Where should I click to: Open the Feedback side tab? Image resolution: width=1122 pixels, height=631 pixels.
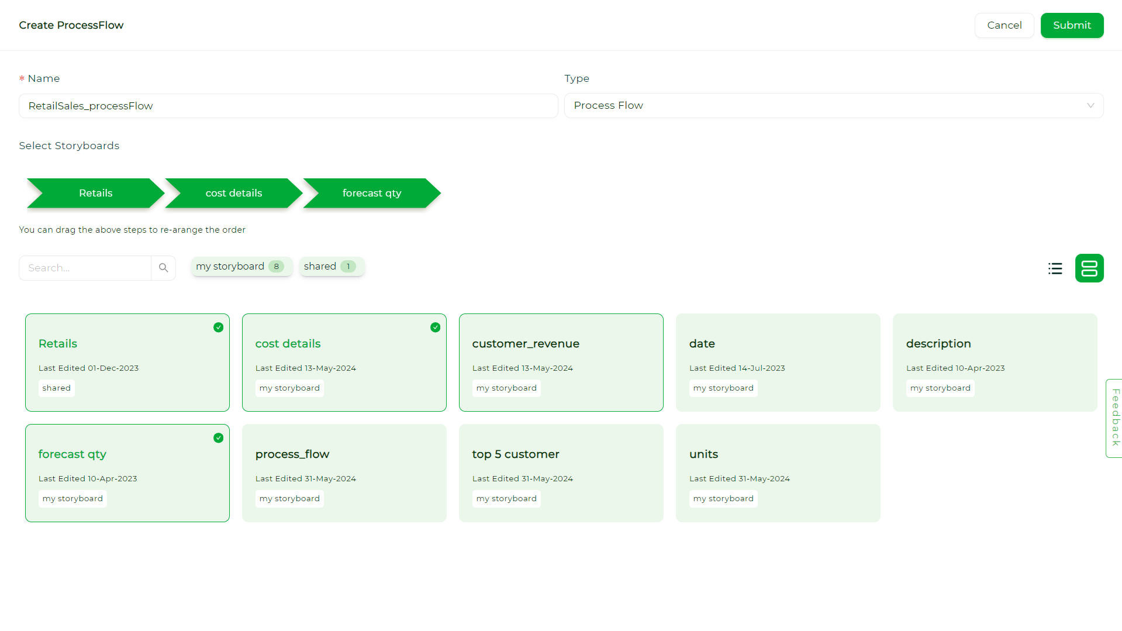1114,418
